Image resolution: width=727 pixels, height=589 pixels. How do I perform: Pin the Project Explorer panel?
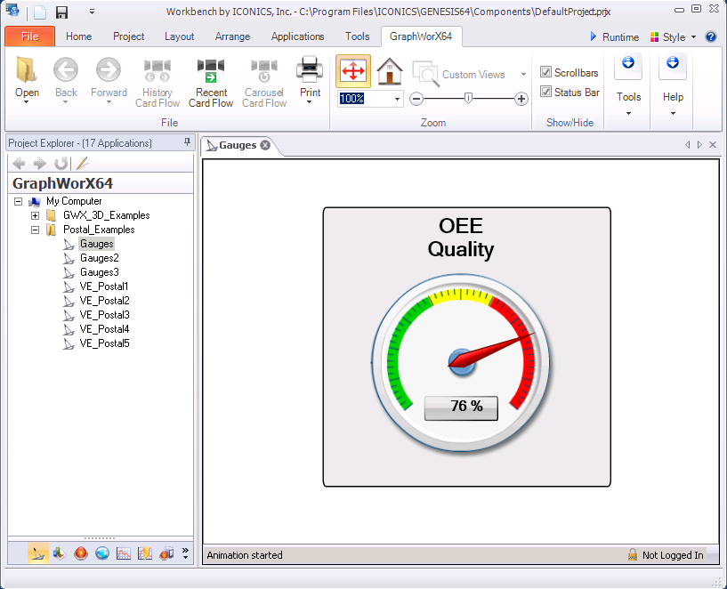(187, 142)
